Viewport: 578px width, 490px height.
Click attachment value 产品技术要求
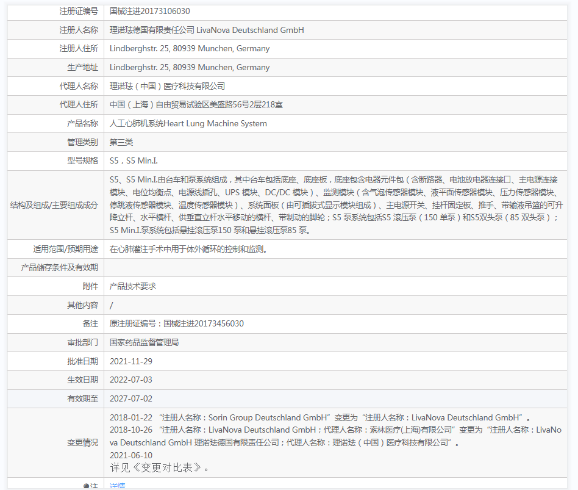coord(133,286)
